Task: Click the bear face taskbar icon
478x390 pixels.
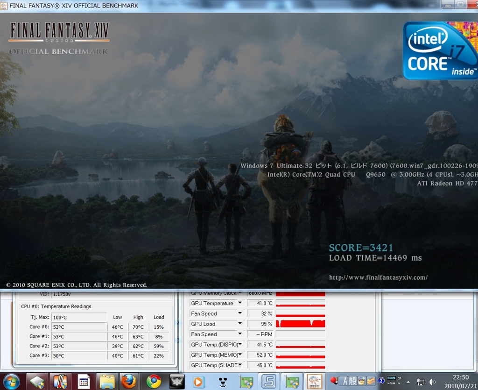Action: click(x=223, y=382)
